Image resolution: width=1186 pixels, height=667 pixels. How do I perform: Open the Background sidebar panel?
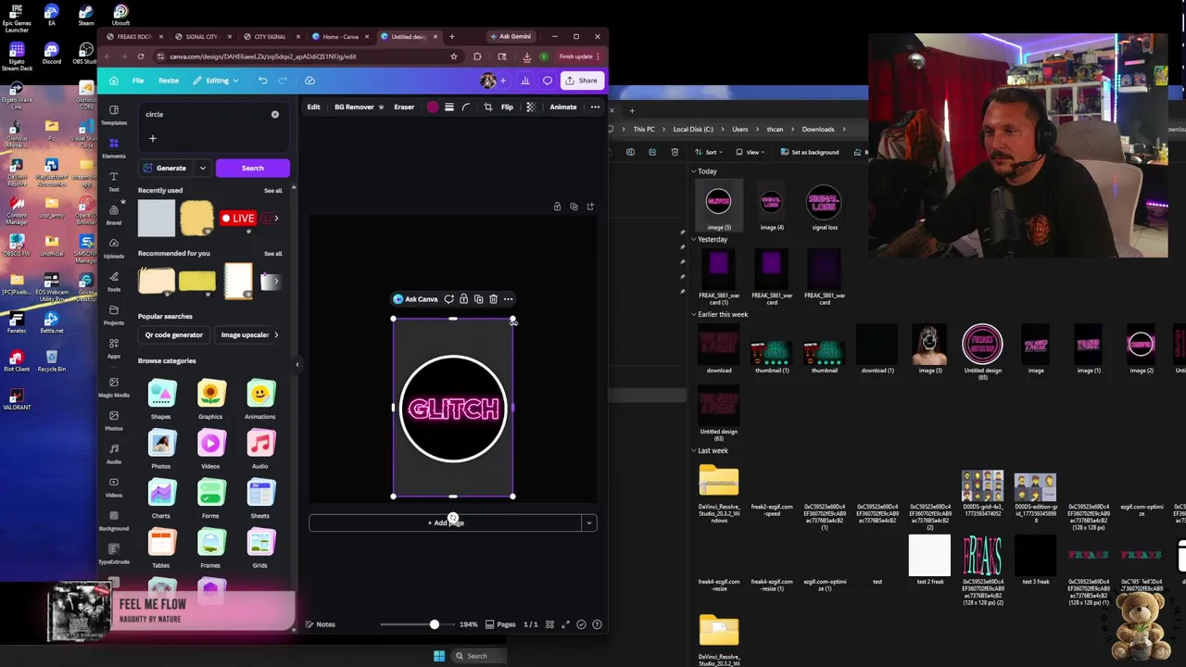[114, 521]
